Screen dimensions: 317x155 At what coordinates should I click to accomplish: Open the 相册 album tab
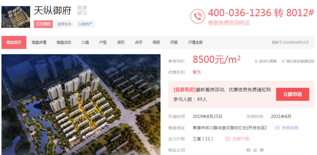click(x=156, y=43)
